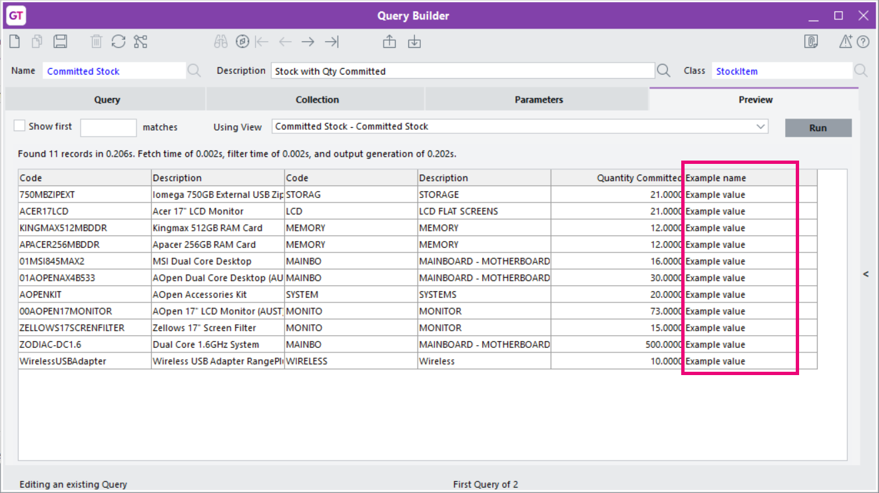Click the APACER256MBDDR cell
Screen dimensions: 879x493
click(85, 245)
